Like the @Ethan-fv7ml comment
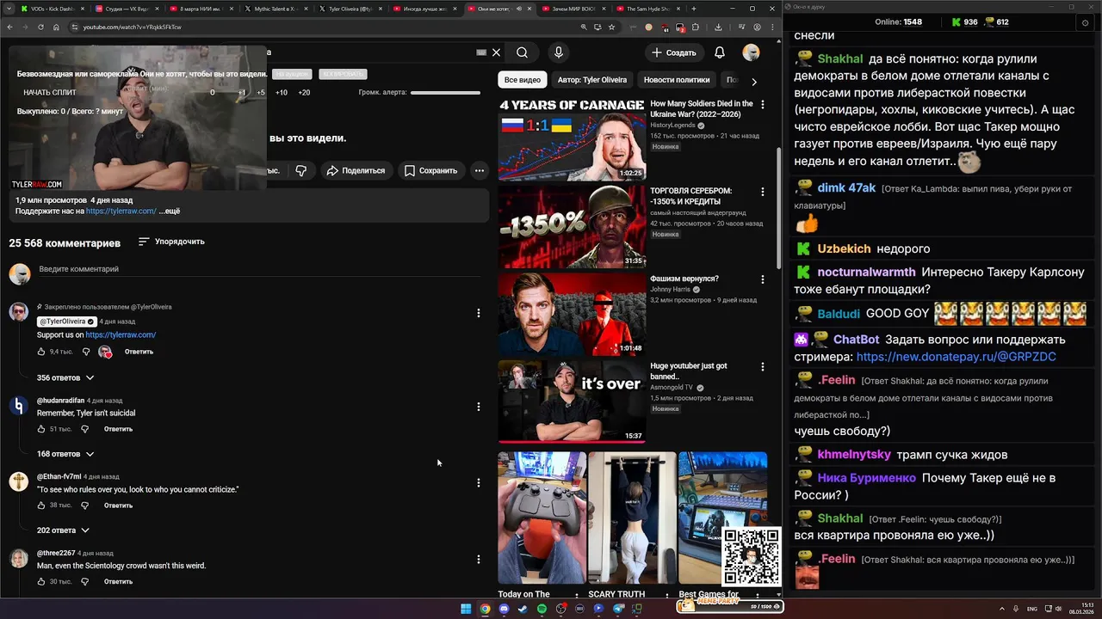1102x619 pixels. (x=41, y=506)
